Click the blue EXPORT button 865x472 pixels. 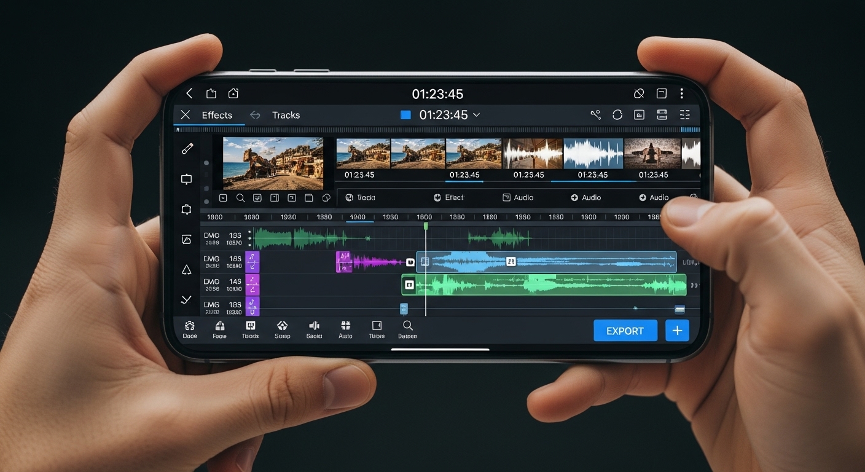tap(625, 330)
